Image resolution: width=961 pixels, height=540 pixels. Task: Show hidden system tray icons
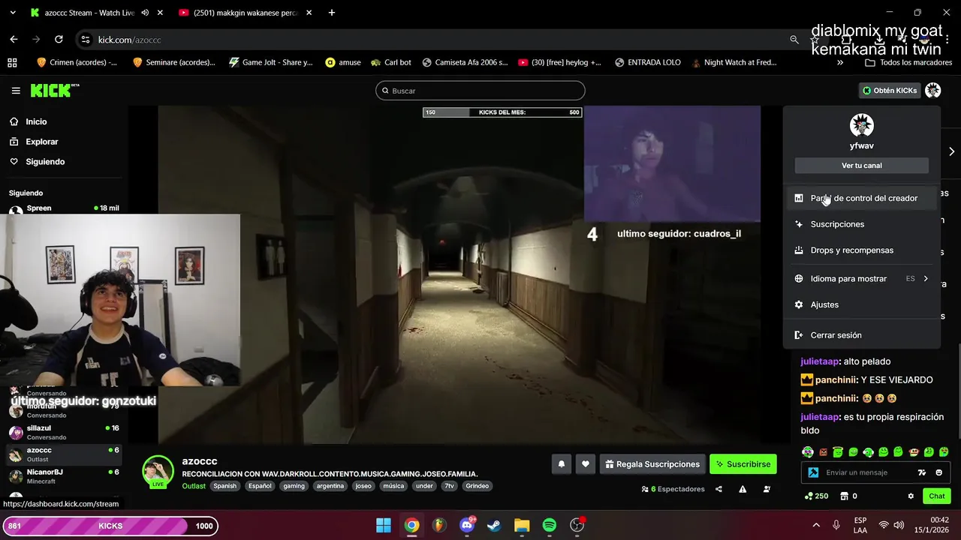[x=816, y=526]
